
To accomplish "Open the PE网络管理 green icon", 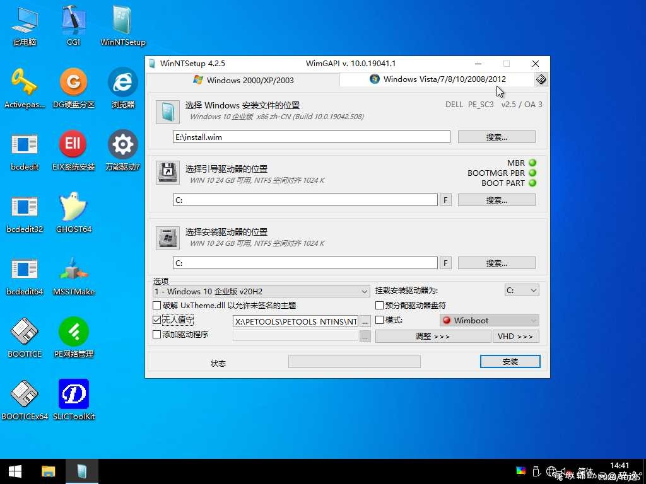I will 73,338.
